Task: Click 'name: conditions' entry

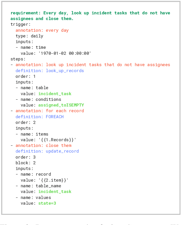Action: 41,99
